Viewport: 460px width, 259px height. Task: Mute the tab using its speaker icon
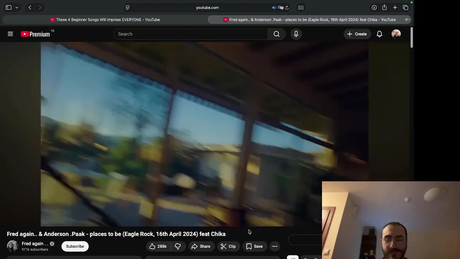pos(407,20)
